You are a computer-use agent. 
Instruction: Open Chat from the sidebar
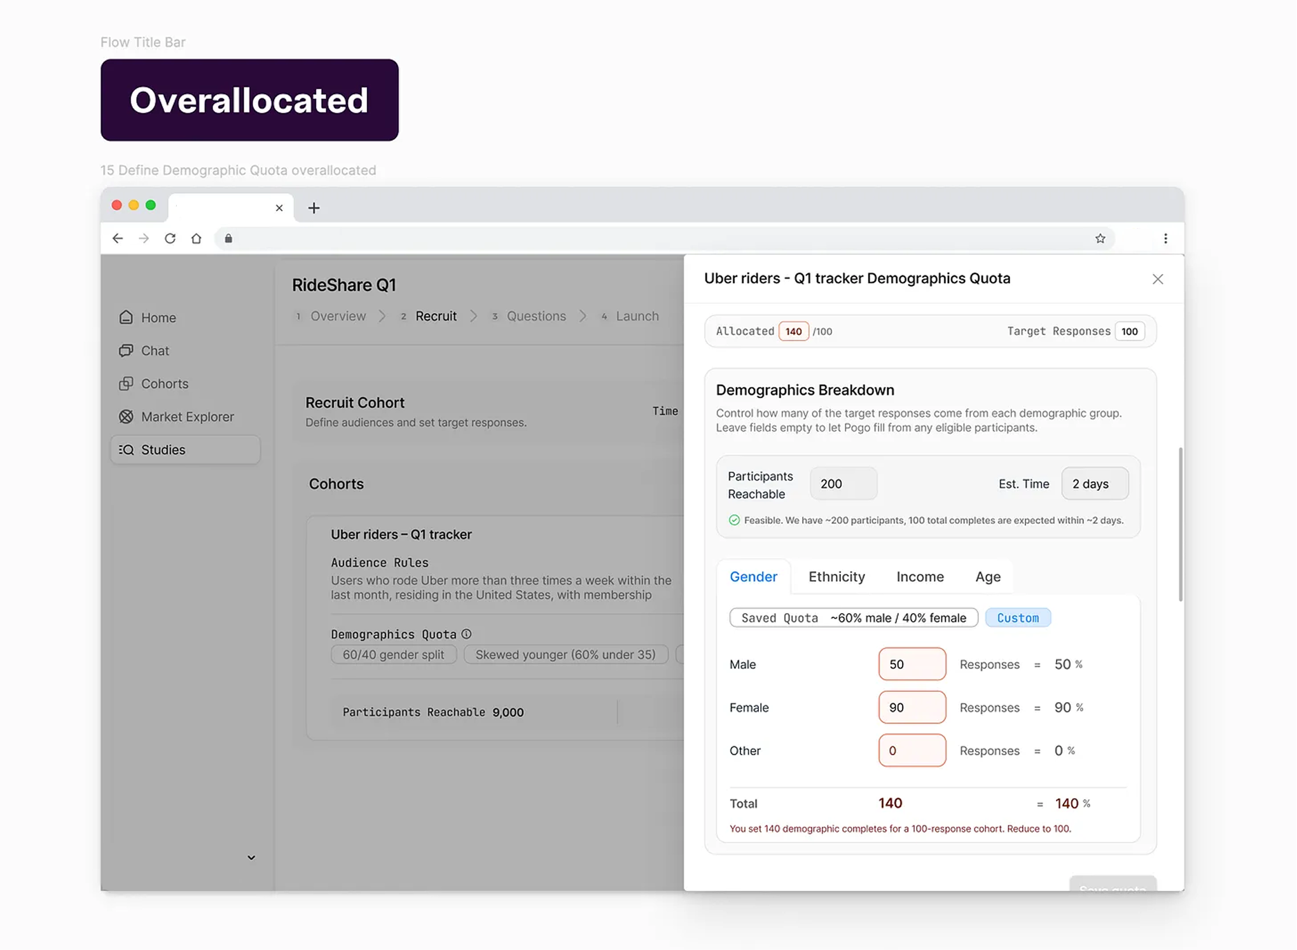coord(155,350)
